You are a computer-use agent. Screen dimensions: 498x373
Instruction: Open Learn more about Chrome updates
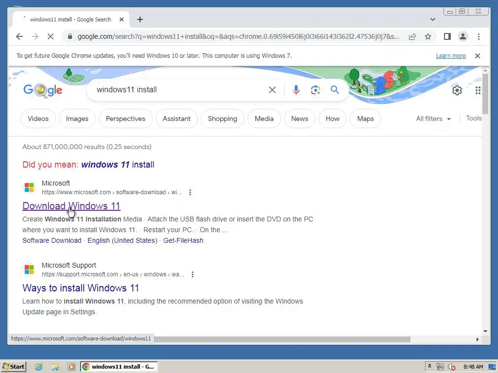click(x=451, y=56)
